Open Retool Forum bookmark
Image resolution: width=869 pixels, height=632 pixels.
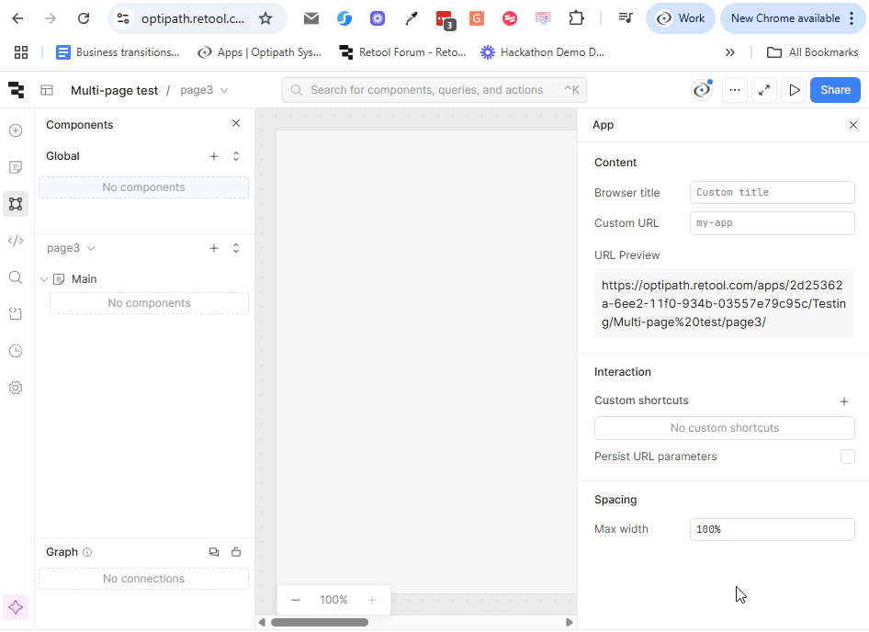[x=403, y=52]
